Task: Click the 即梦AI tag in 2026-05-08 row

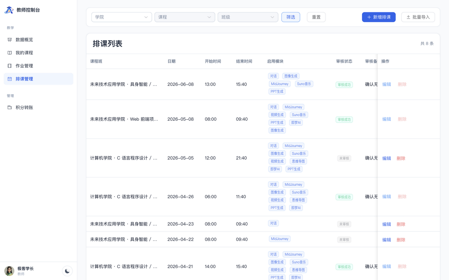Action: tap(296, 123)
